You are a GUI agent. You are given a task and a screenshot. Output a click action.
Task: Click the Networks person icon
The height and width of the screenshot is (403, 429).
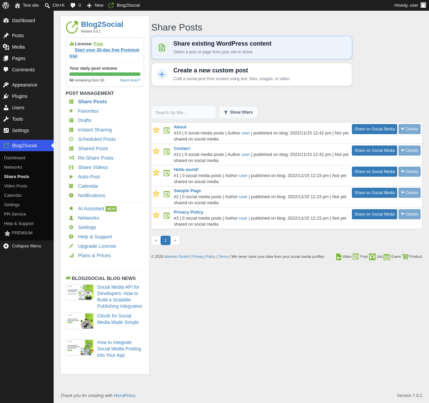point(71,218)
